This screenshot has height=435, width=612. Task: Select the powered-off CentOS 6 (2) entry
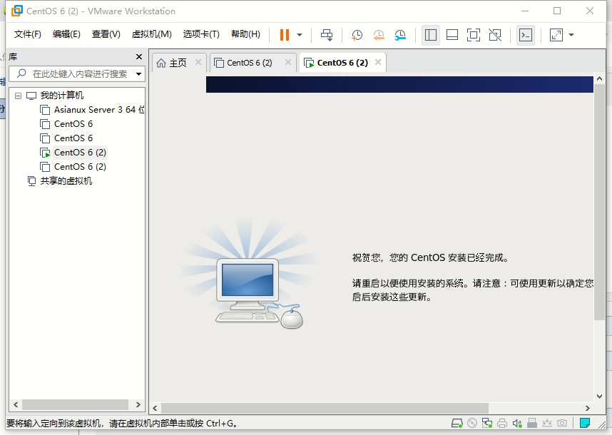(x=80, y=167)
